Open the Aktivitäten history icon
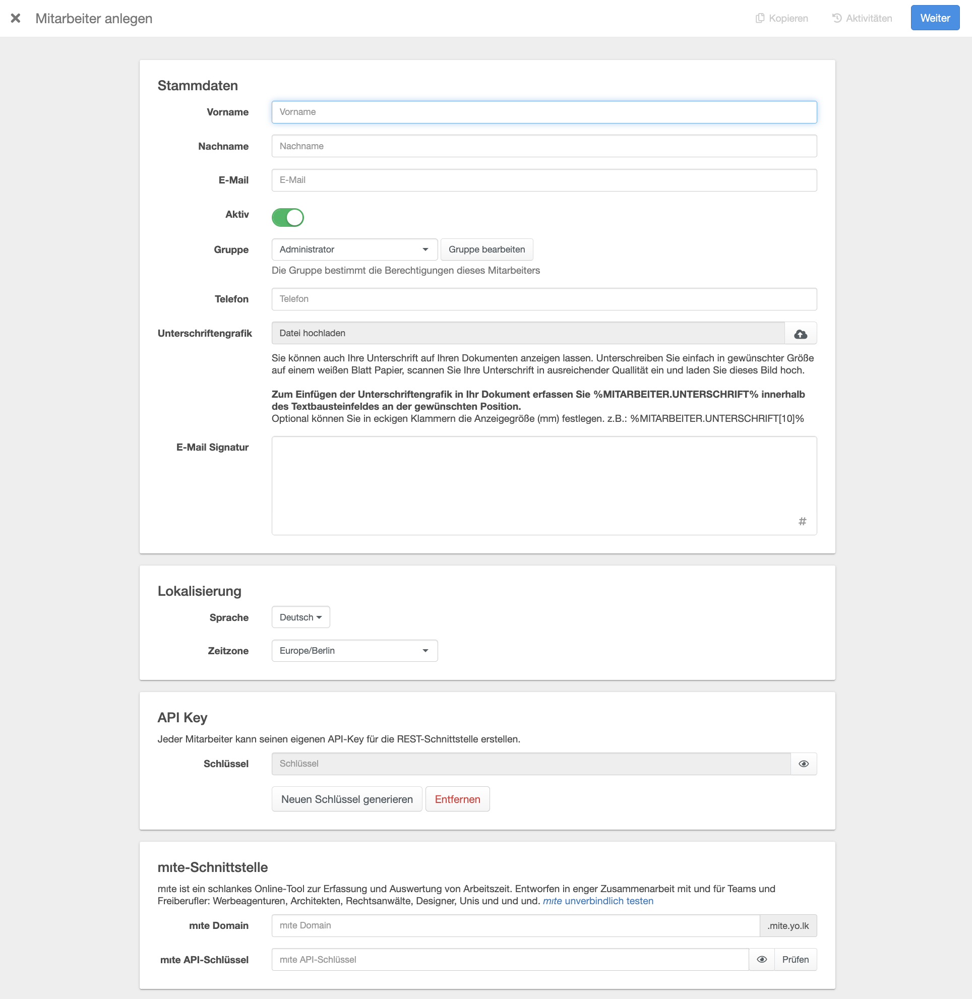Viewport: 972px width, 999px height. (x=837, y=18)
